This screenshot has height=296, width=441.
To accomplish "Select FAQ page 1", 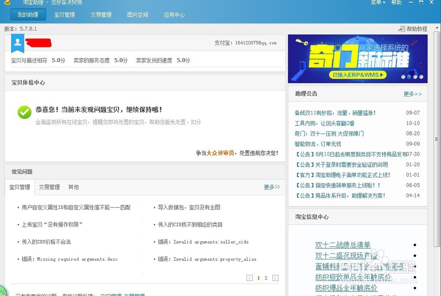I will (x=258, y=278).
